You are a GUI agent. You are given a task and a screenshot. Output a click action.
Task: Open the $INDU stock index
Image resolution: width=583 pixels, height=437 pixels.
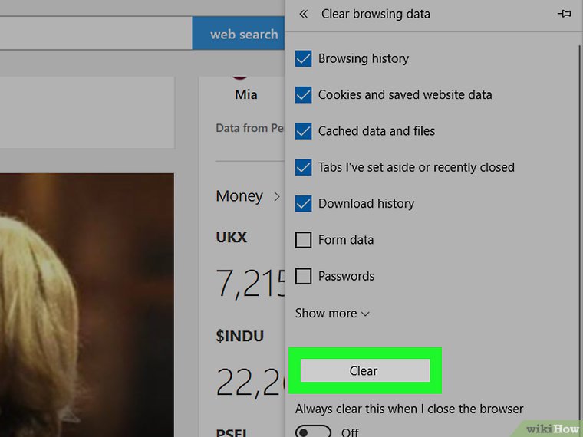[240, 336]
